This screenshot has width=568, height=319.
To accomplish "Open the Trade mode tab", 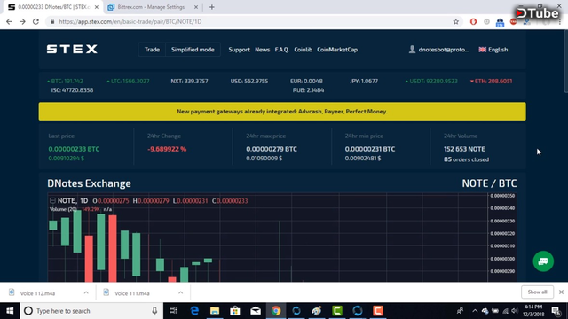I will point(152,50).
